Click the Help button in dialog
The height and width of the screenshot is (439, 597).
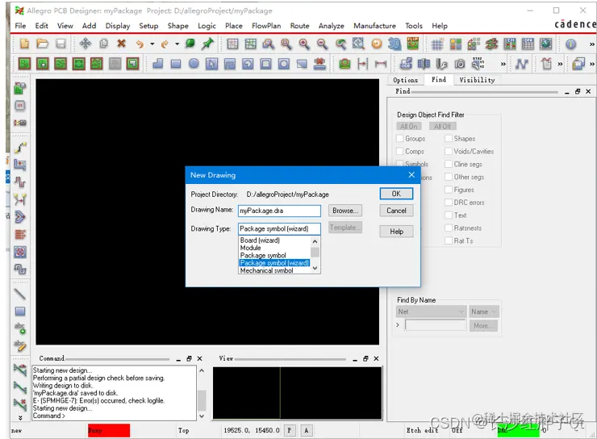click(x=396, y=232)
